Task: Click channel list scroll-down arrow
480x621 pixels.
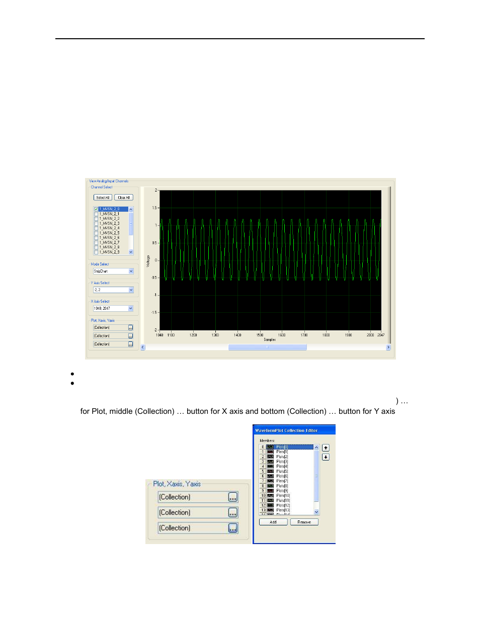Action: pos(131,252)
